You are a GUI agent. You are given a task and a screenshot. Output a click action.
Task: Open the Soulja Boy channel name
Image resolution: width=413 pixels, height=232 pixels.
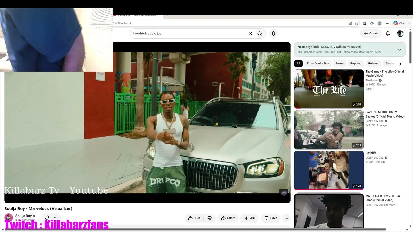24,216
